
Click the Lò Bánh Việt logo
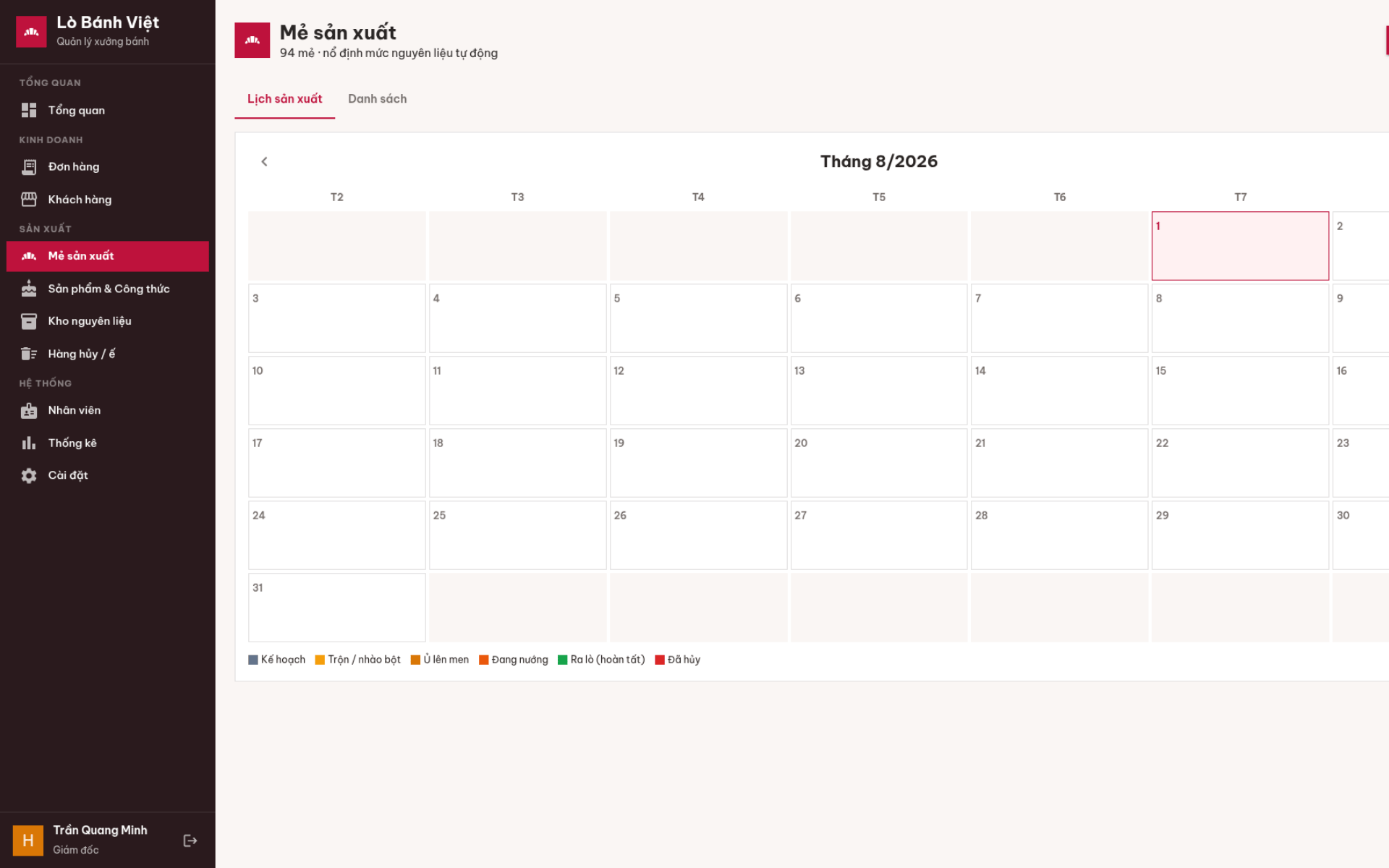pos(31,32)
